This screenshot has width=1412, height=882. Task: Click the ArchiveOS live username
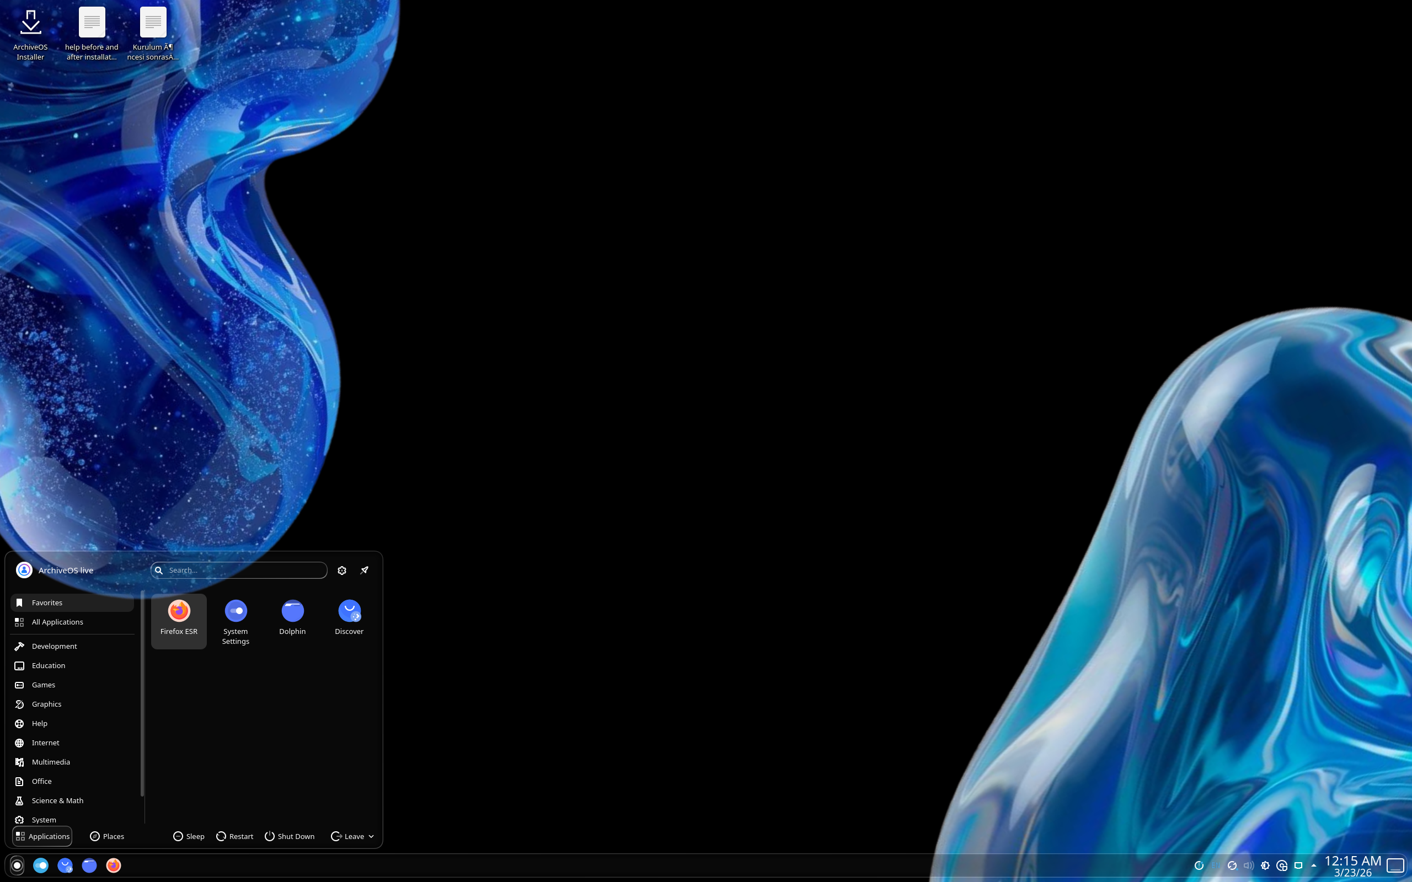(x=66, y=570)
